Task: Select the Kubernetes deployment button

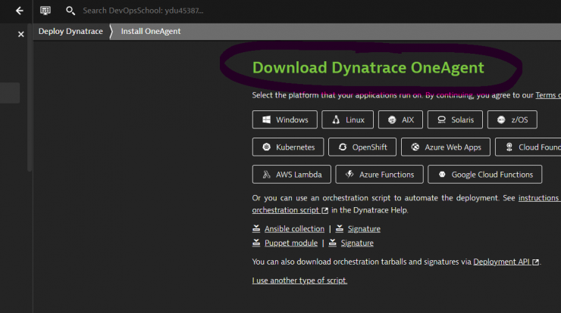Action: [x=288, y=147]
